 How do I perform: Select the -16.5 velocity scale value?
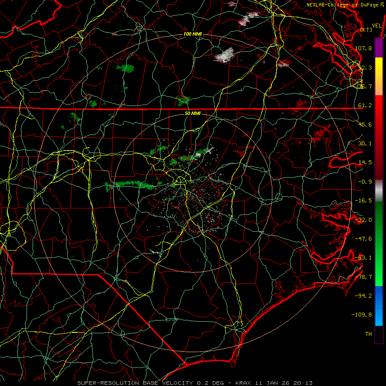click(363, 201)
